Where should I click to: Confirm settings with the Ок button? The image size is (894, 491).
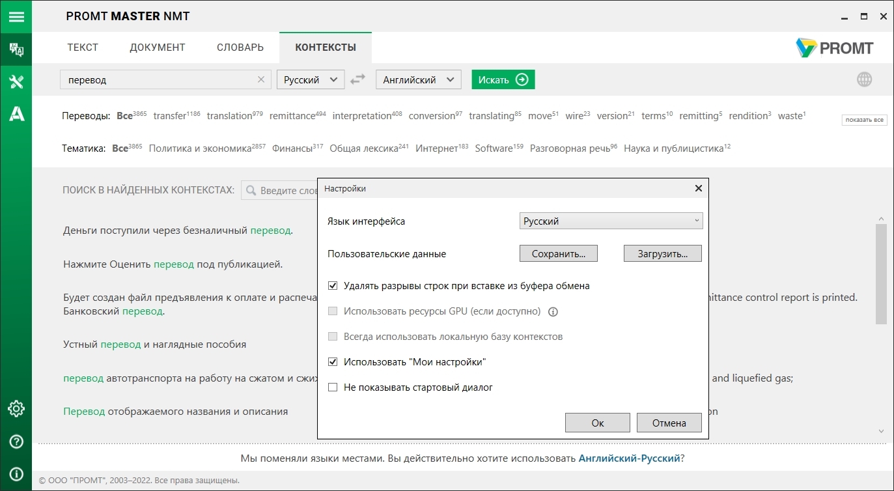click(598, 423)
